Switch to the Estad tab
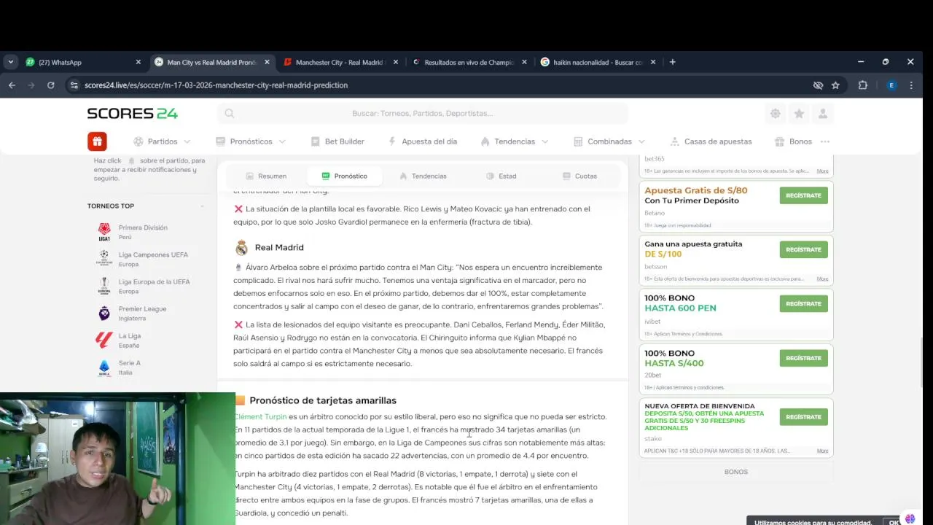 501,176
